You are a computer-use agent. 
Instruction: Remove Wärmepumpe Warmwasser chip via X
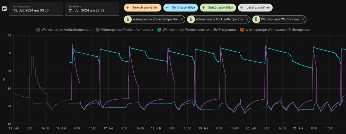tap(303, 19)
